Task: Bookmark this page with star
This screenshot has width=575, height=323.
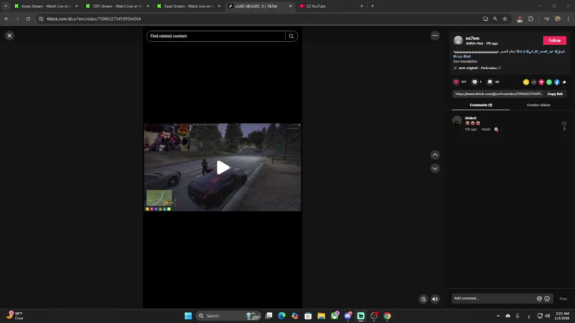Action: (x=505, y=19)
